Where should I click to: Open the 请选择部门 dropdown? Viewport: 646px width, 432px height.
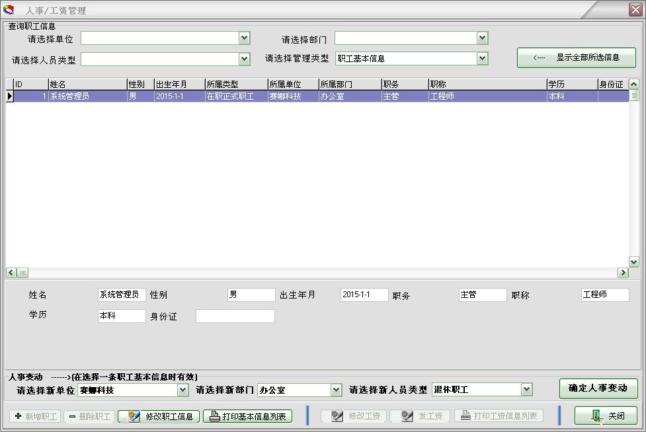[482, 38]
